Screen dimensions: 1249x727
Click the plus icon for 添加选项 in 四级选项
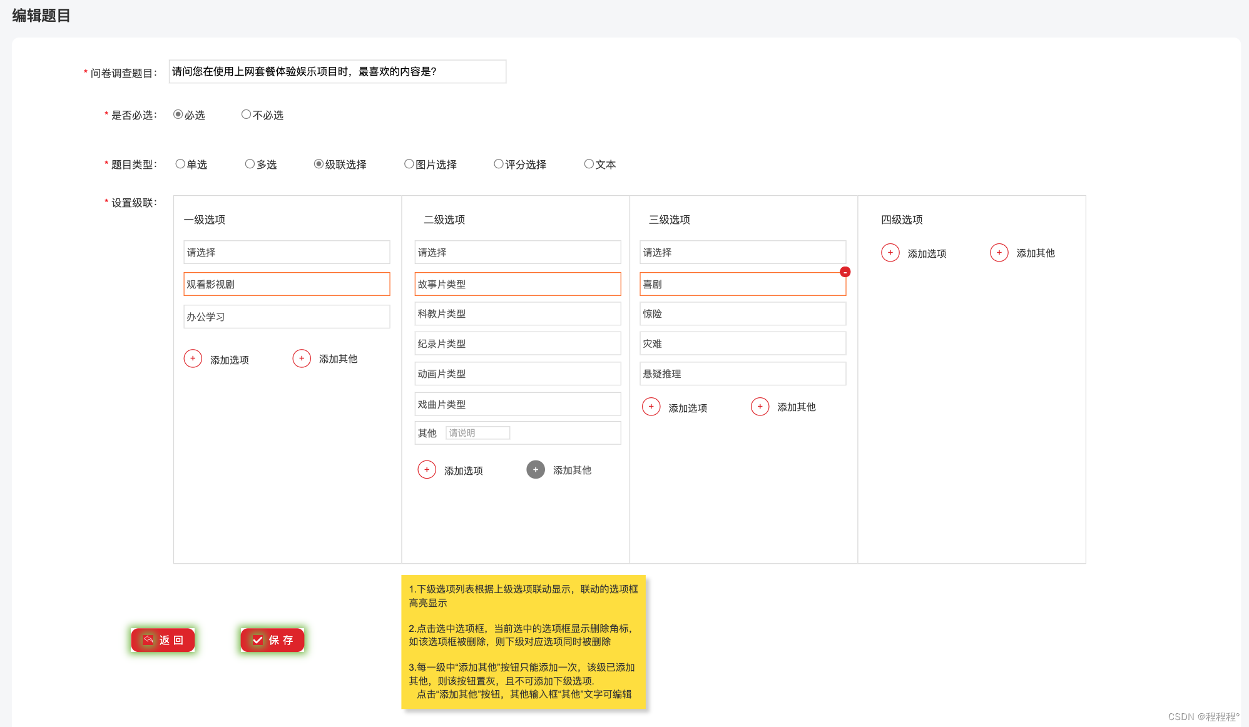coord(890,253)
